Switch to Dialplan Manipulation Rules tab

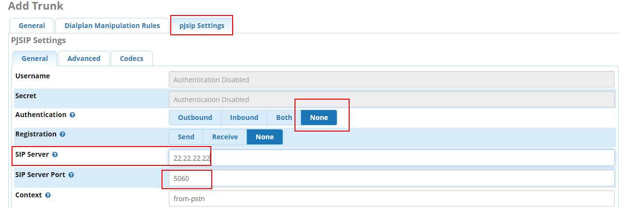(112, 26)
